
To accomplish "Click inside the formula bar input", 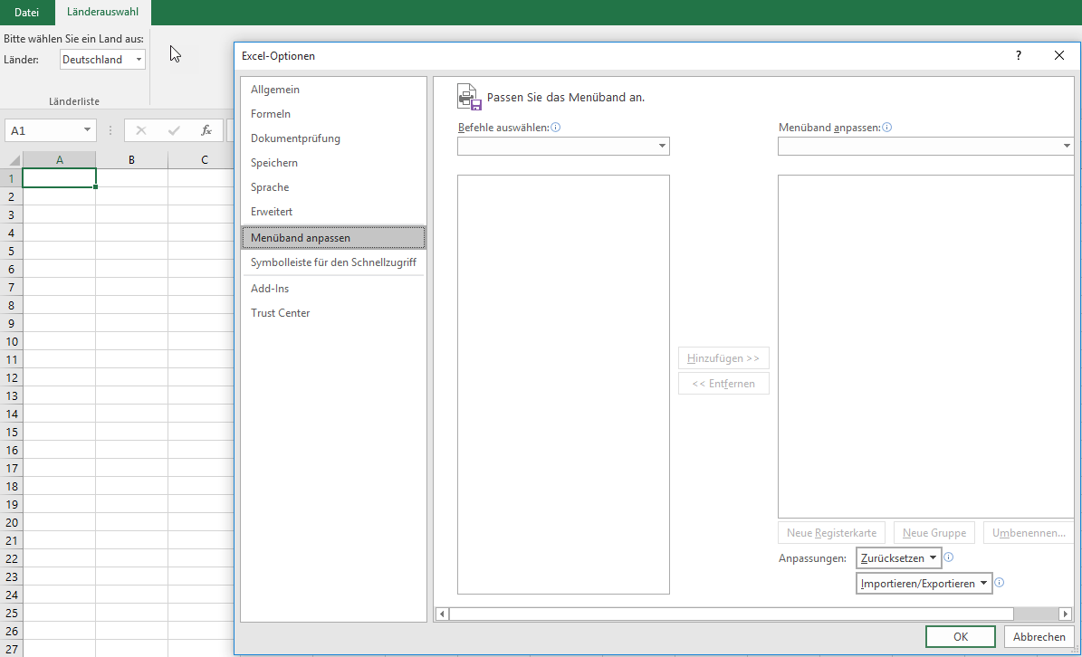I will (x=231, y=130).
